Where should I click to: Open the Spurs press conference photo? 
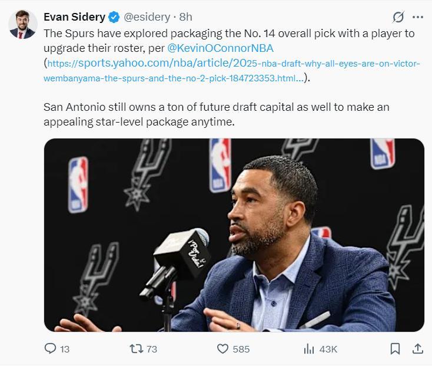pos(234,235)
